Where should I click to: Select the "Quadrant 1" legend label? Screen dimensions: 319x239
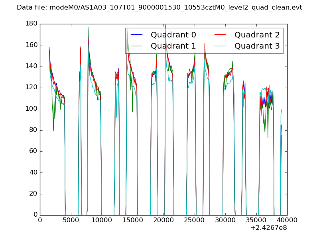click(173, 46)
